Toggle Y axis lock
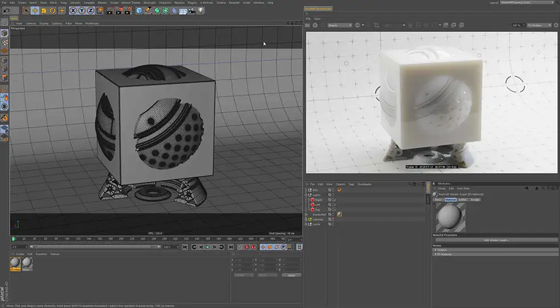The height and width of the screenshot is (308, 560). [x=82, y=11]
